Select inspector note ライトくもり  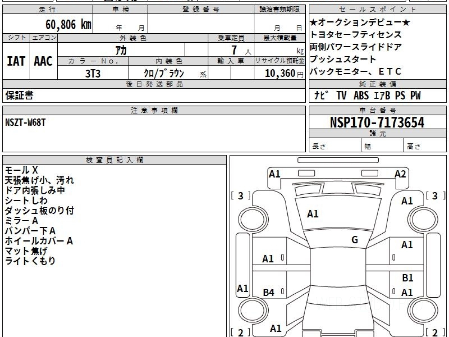[30, 261]
